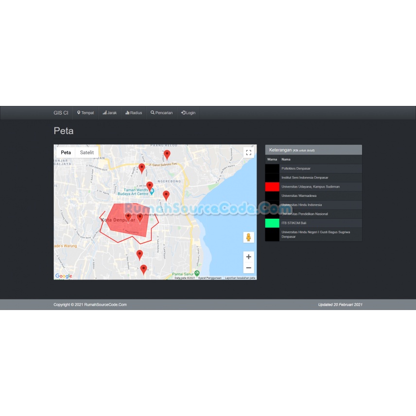Toggle fullscreen map view

(x=248, y=153)
